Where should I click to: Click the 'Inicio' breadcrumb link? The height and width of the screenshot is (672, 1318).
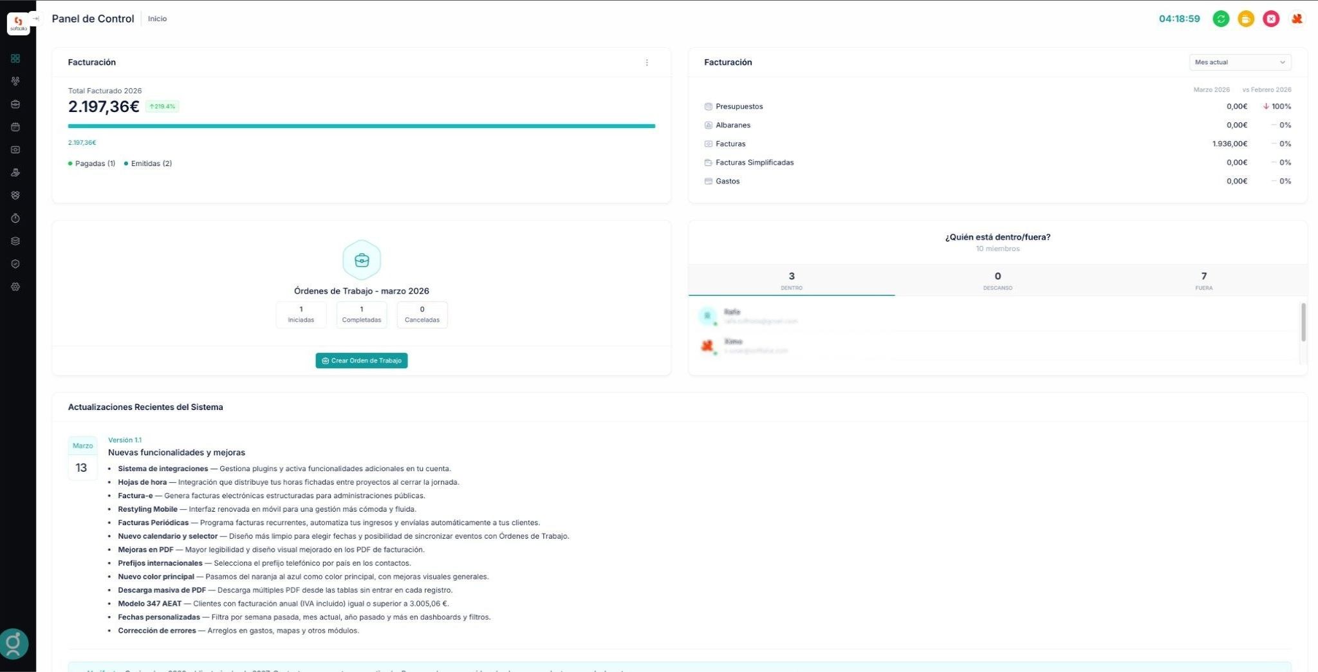point(157,19)
